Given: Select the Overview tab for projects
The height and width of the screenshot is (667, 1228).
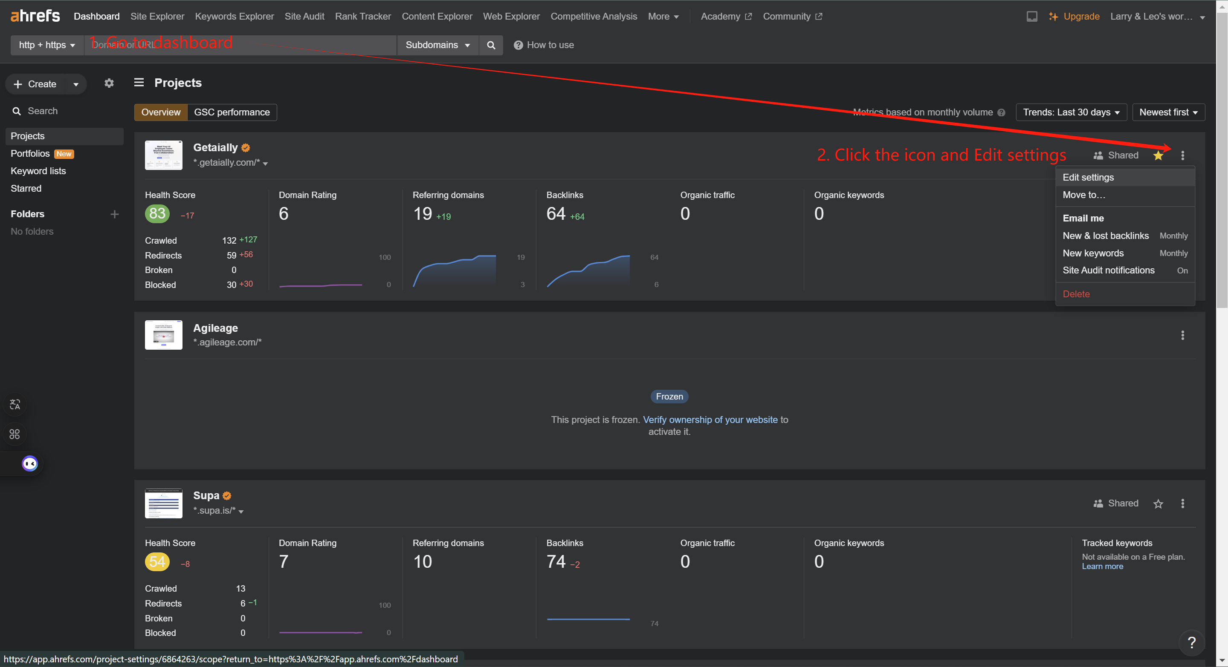Looking at the screenshot, I should coord(160,112).
